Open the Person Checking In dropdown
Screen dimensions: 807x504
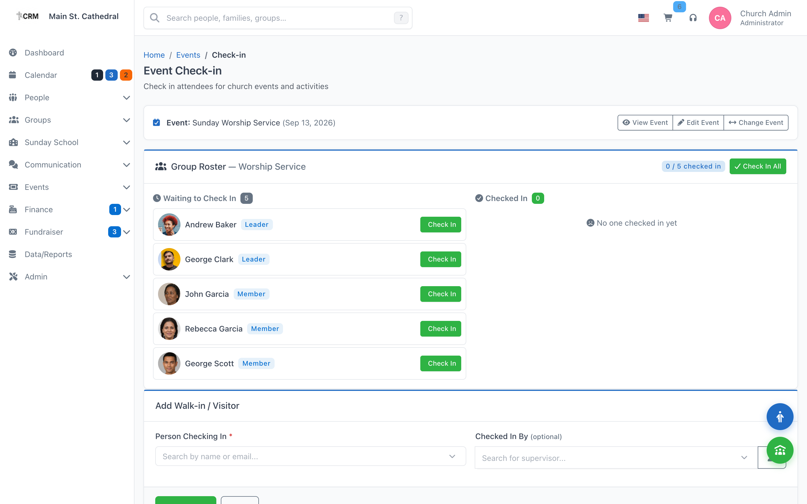310,456
